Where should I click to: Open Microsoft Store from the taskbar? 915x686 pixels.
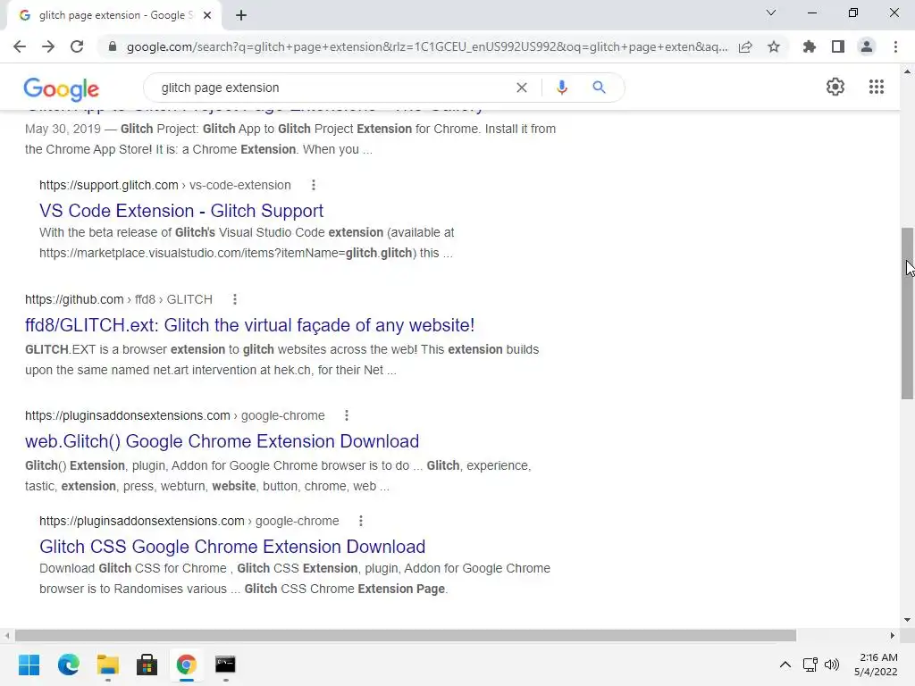coord(147,665)
